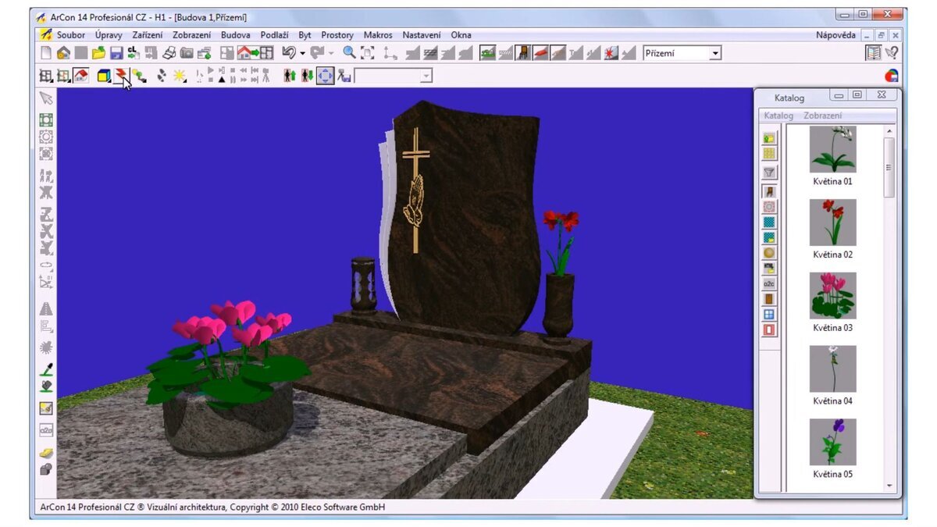Click the golden sphere material icon in Katalog

point(769,253)
